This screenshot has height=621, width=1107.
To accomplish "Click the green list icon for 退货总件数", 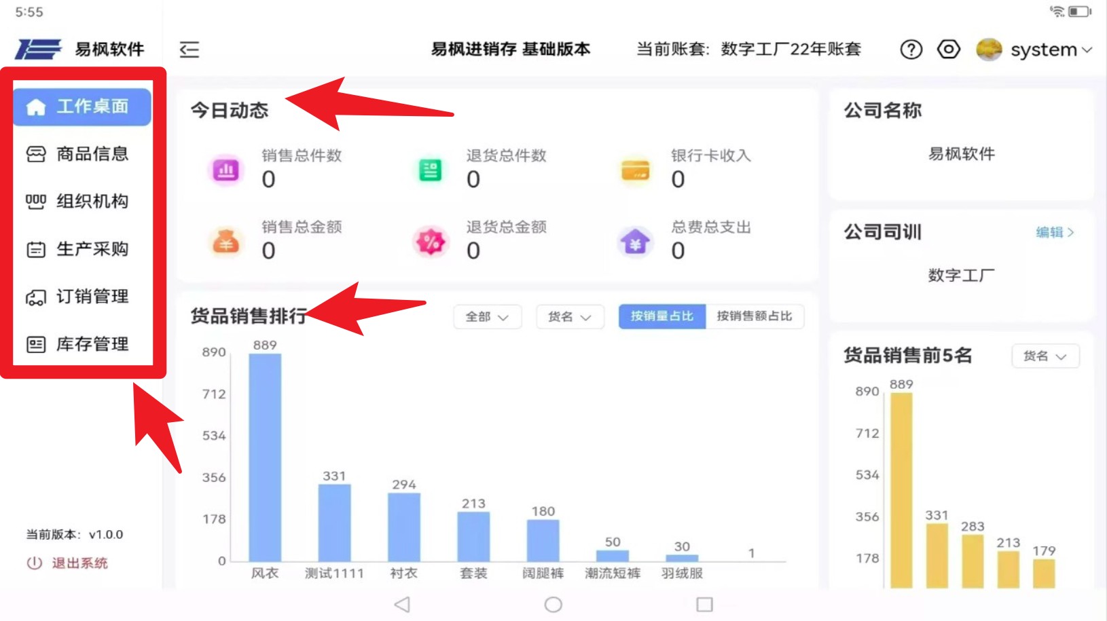I will point(431,170).
